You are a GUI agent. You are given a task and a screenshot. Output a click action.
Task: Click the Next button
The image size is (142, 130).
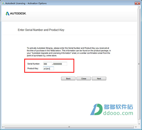99,79
